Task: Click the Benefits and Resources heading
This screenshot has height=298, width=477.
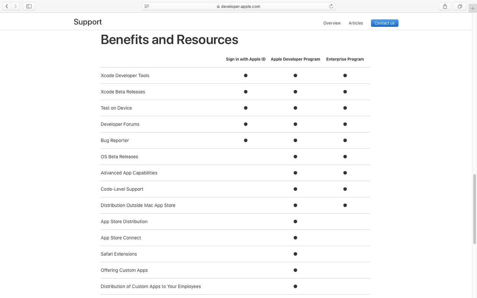Action: coord(169,39)
